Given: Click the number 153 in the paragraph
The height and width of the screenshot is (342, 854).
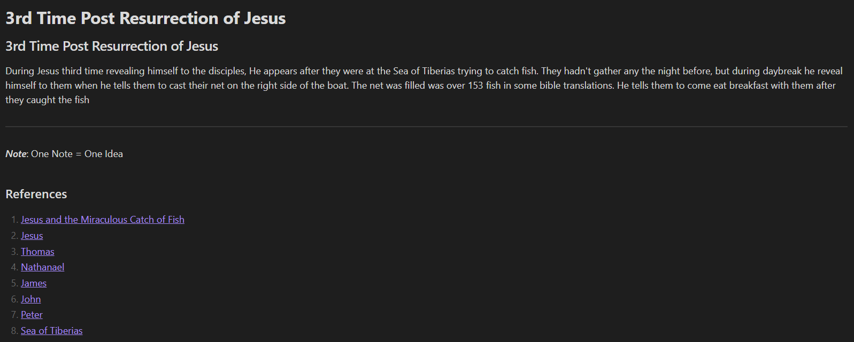Looking at the screenshot, I should 475,85.
